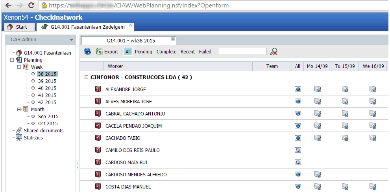Click info icon for ALVES MOREIRA JOSE
Image resolution: width=390 pixels, height=194 pixels.
(x=298, y=102)
